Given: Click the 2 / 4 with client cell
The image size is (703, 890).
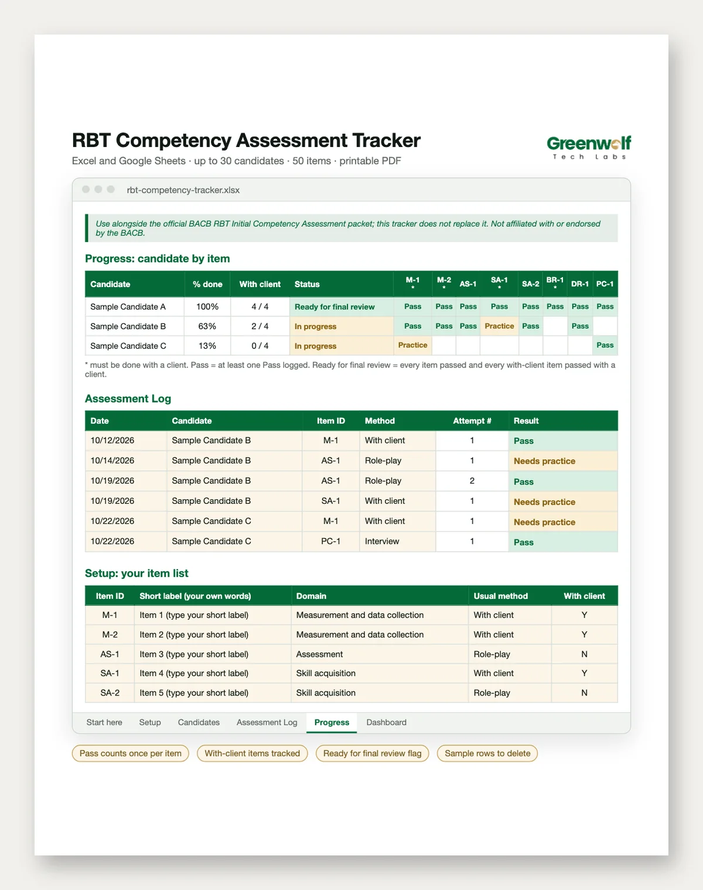Looking at the screenshot, I should [x=260, y=326].
